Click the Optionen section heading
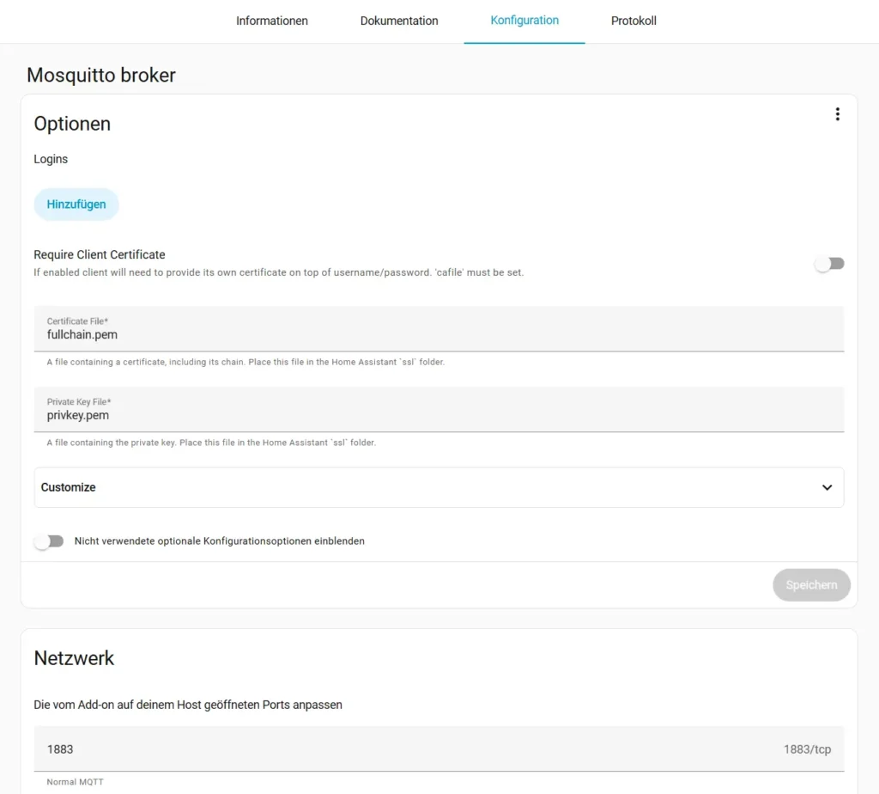The width and height of the screenshot is (879, 794). coord(72,124)
